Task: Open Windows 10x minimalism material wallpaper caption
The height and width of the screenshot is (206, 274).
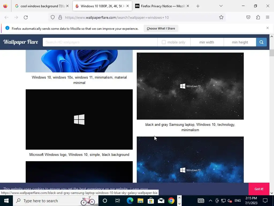Action: (x=79, y=80)
